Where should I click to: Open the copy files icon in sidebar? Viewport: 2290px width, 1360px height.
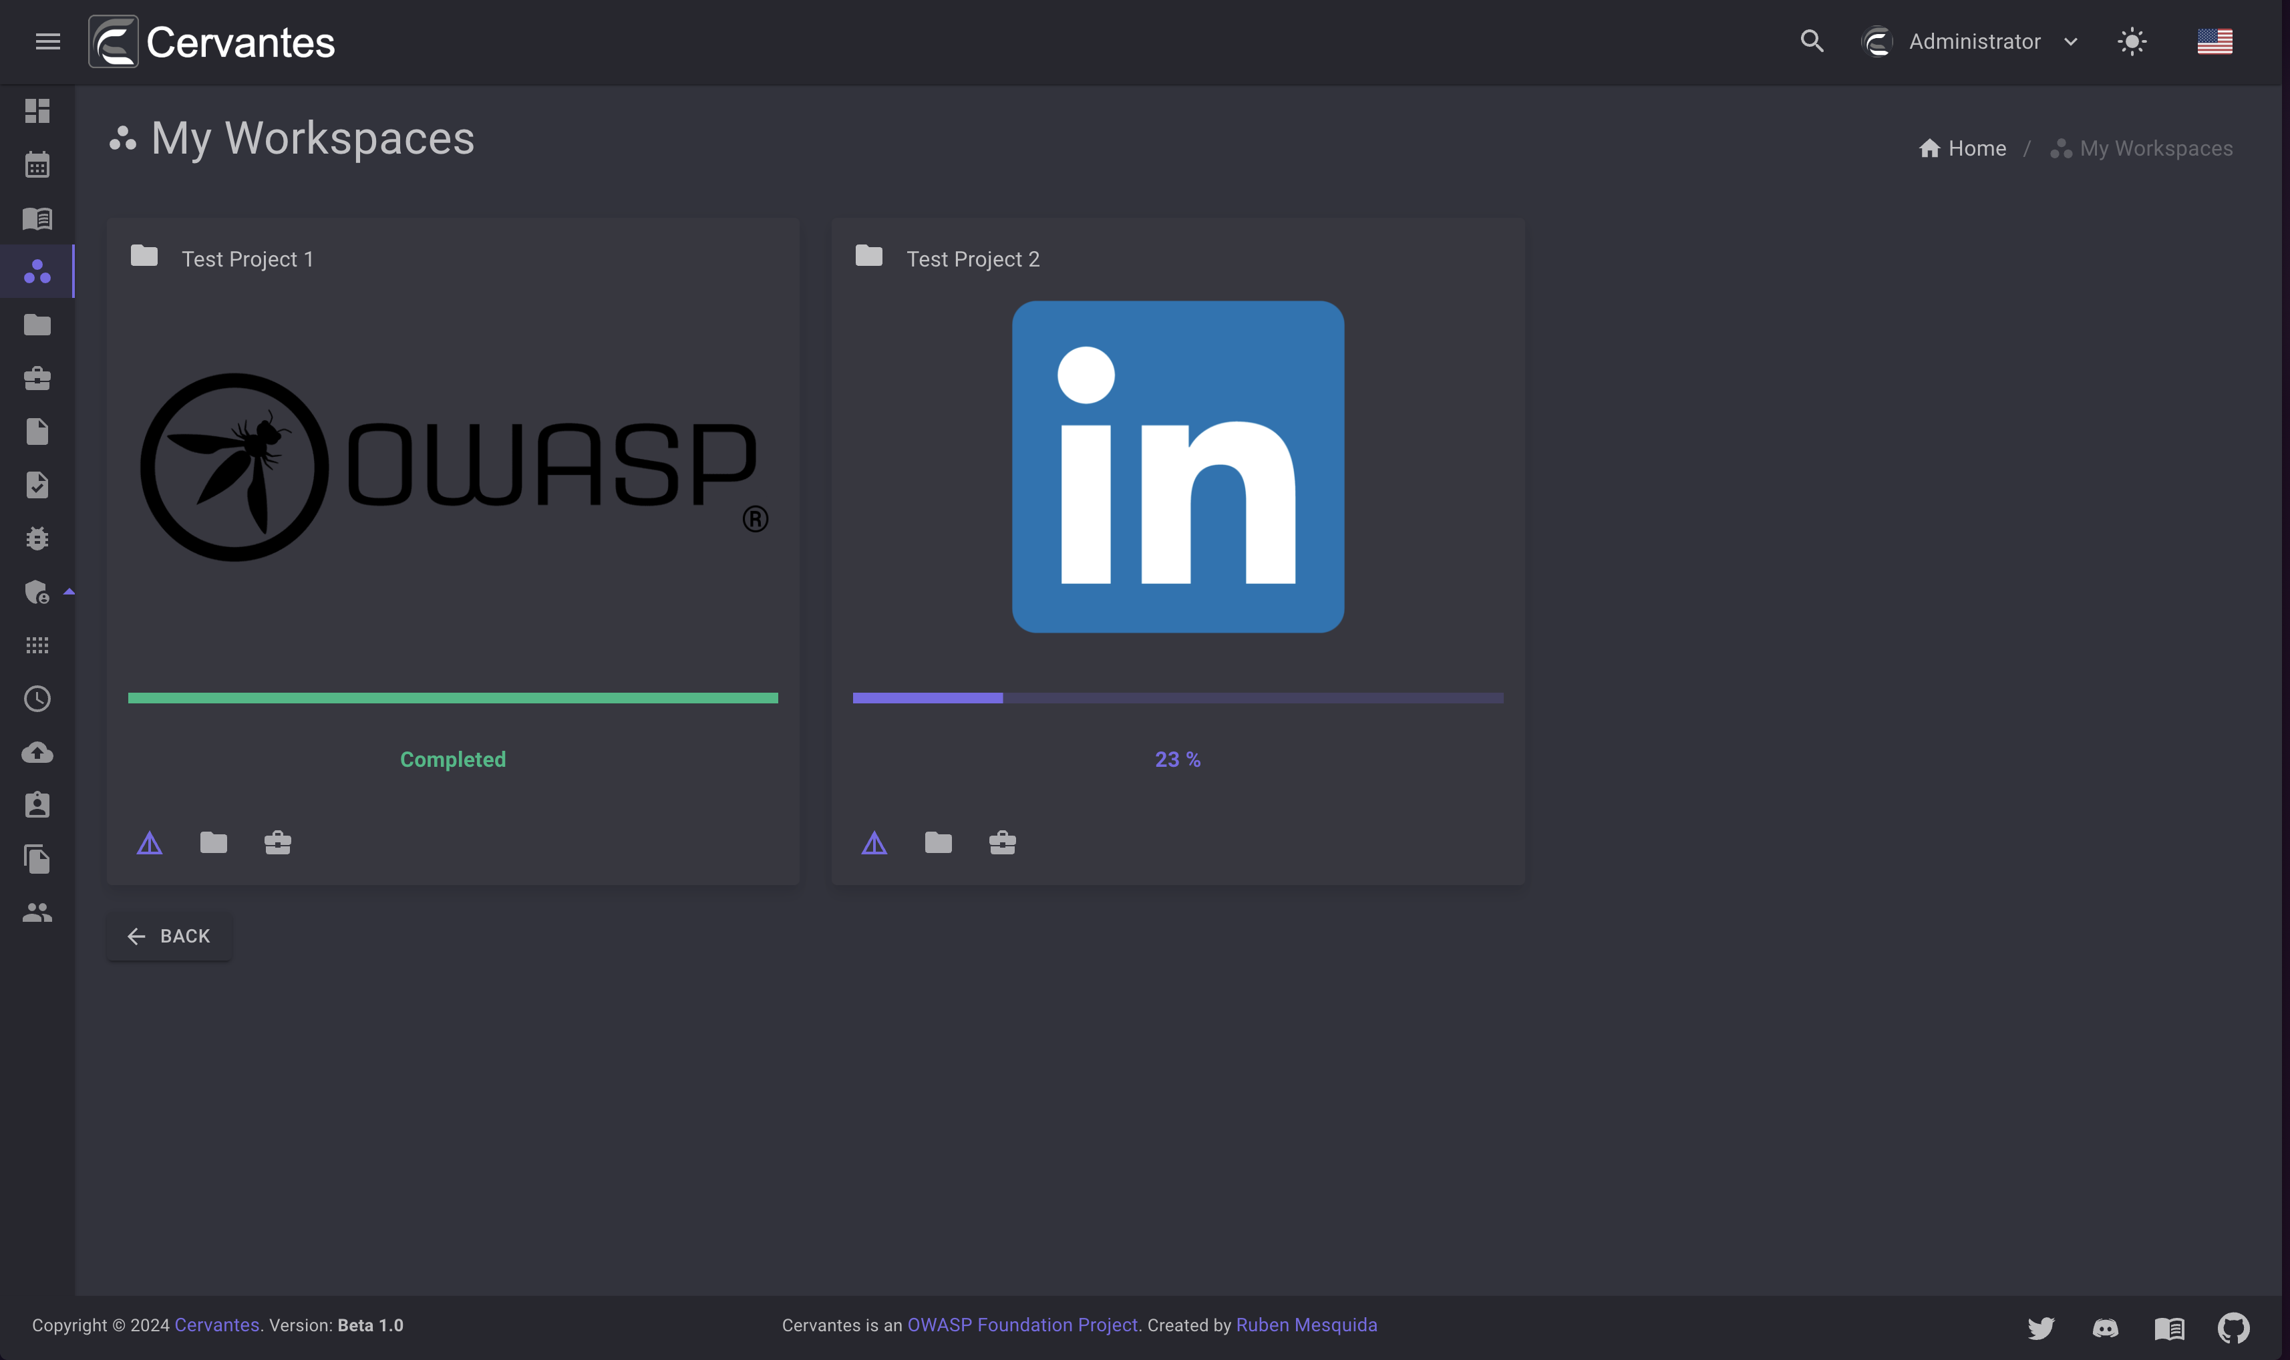click(x=37, y=859)
